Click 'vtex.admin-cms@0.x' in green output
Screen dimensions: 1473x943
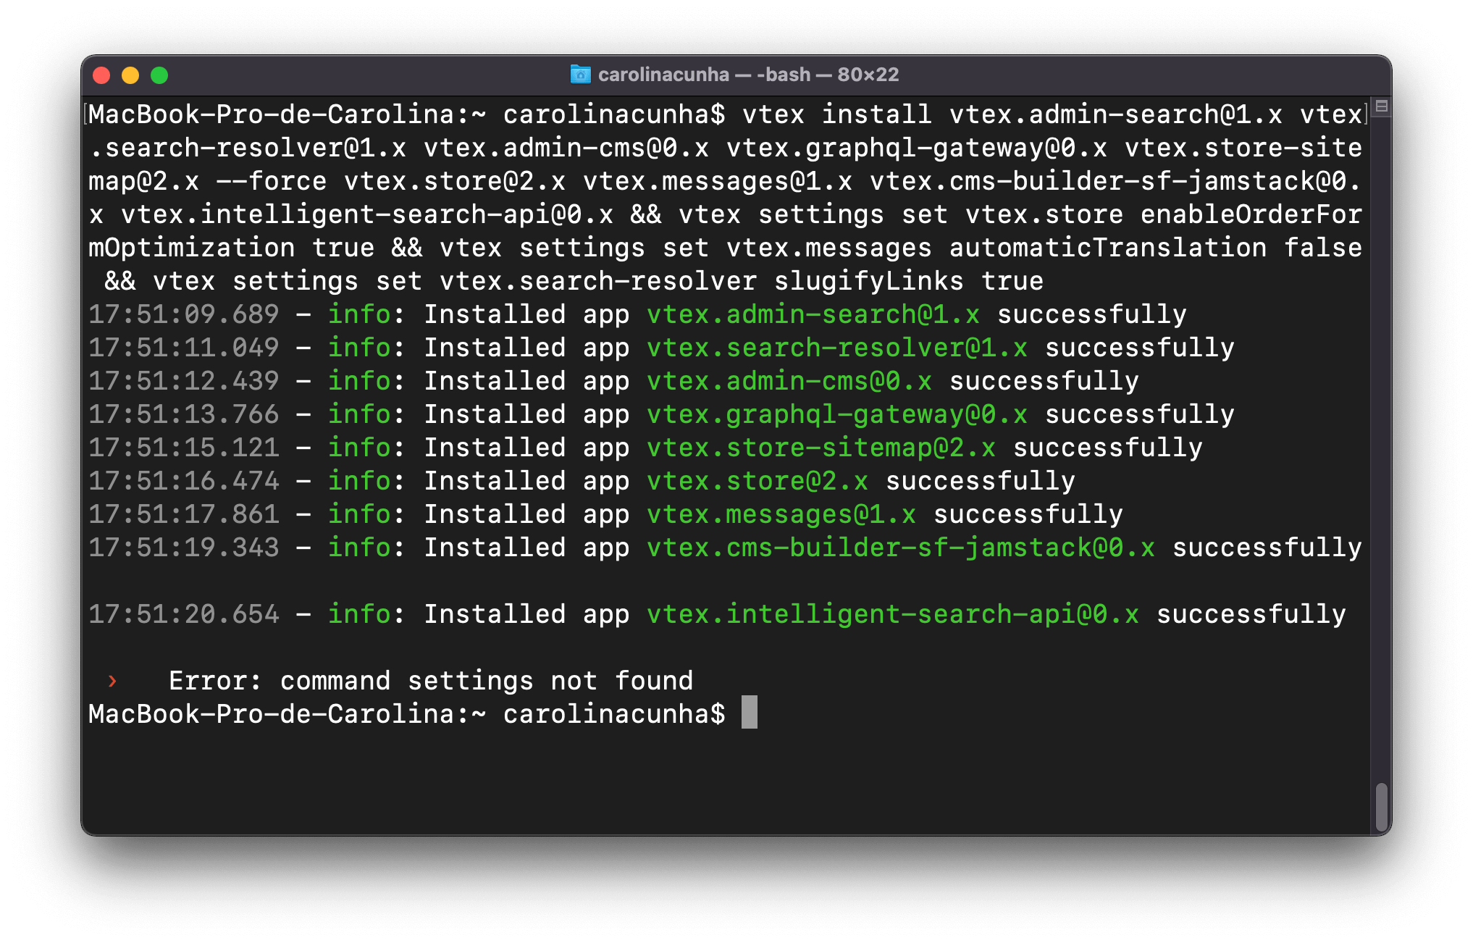(789, 381)
